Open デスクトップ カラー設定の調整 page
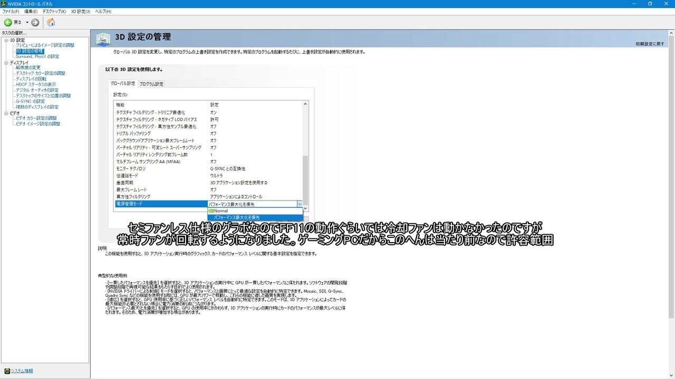675x379 pixels. [41, 73]
